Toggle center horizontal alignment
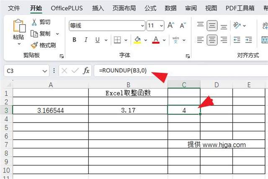This screenshot has width=268, height=179. pos(212,40)
